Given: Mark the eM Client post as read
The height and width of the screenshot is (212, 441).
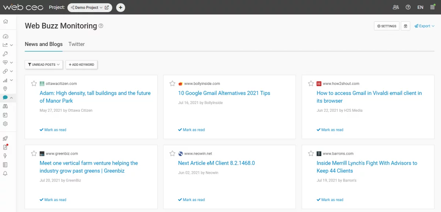Looking at the screenshot, I should tap(191, 200).
